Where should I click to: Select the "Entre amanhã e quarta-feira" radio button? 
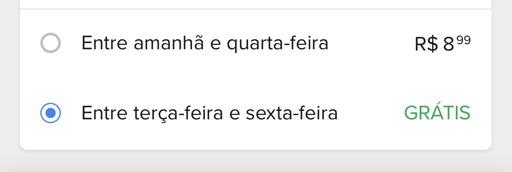(x=51, y=43)
